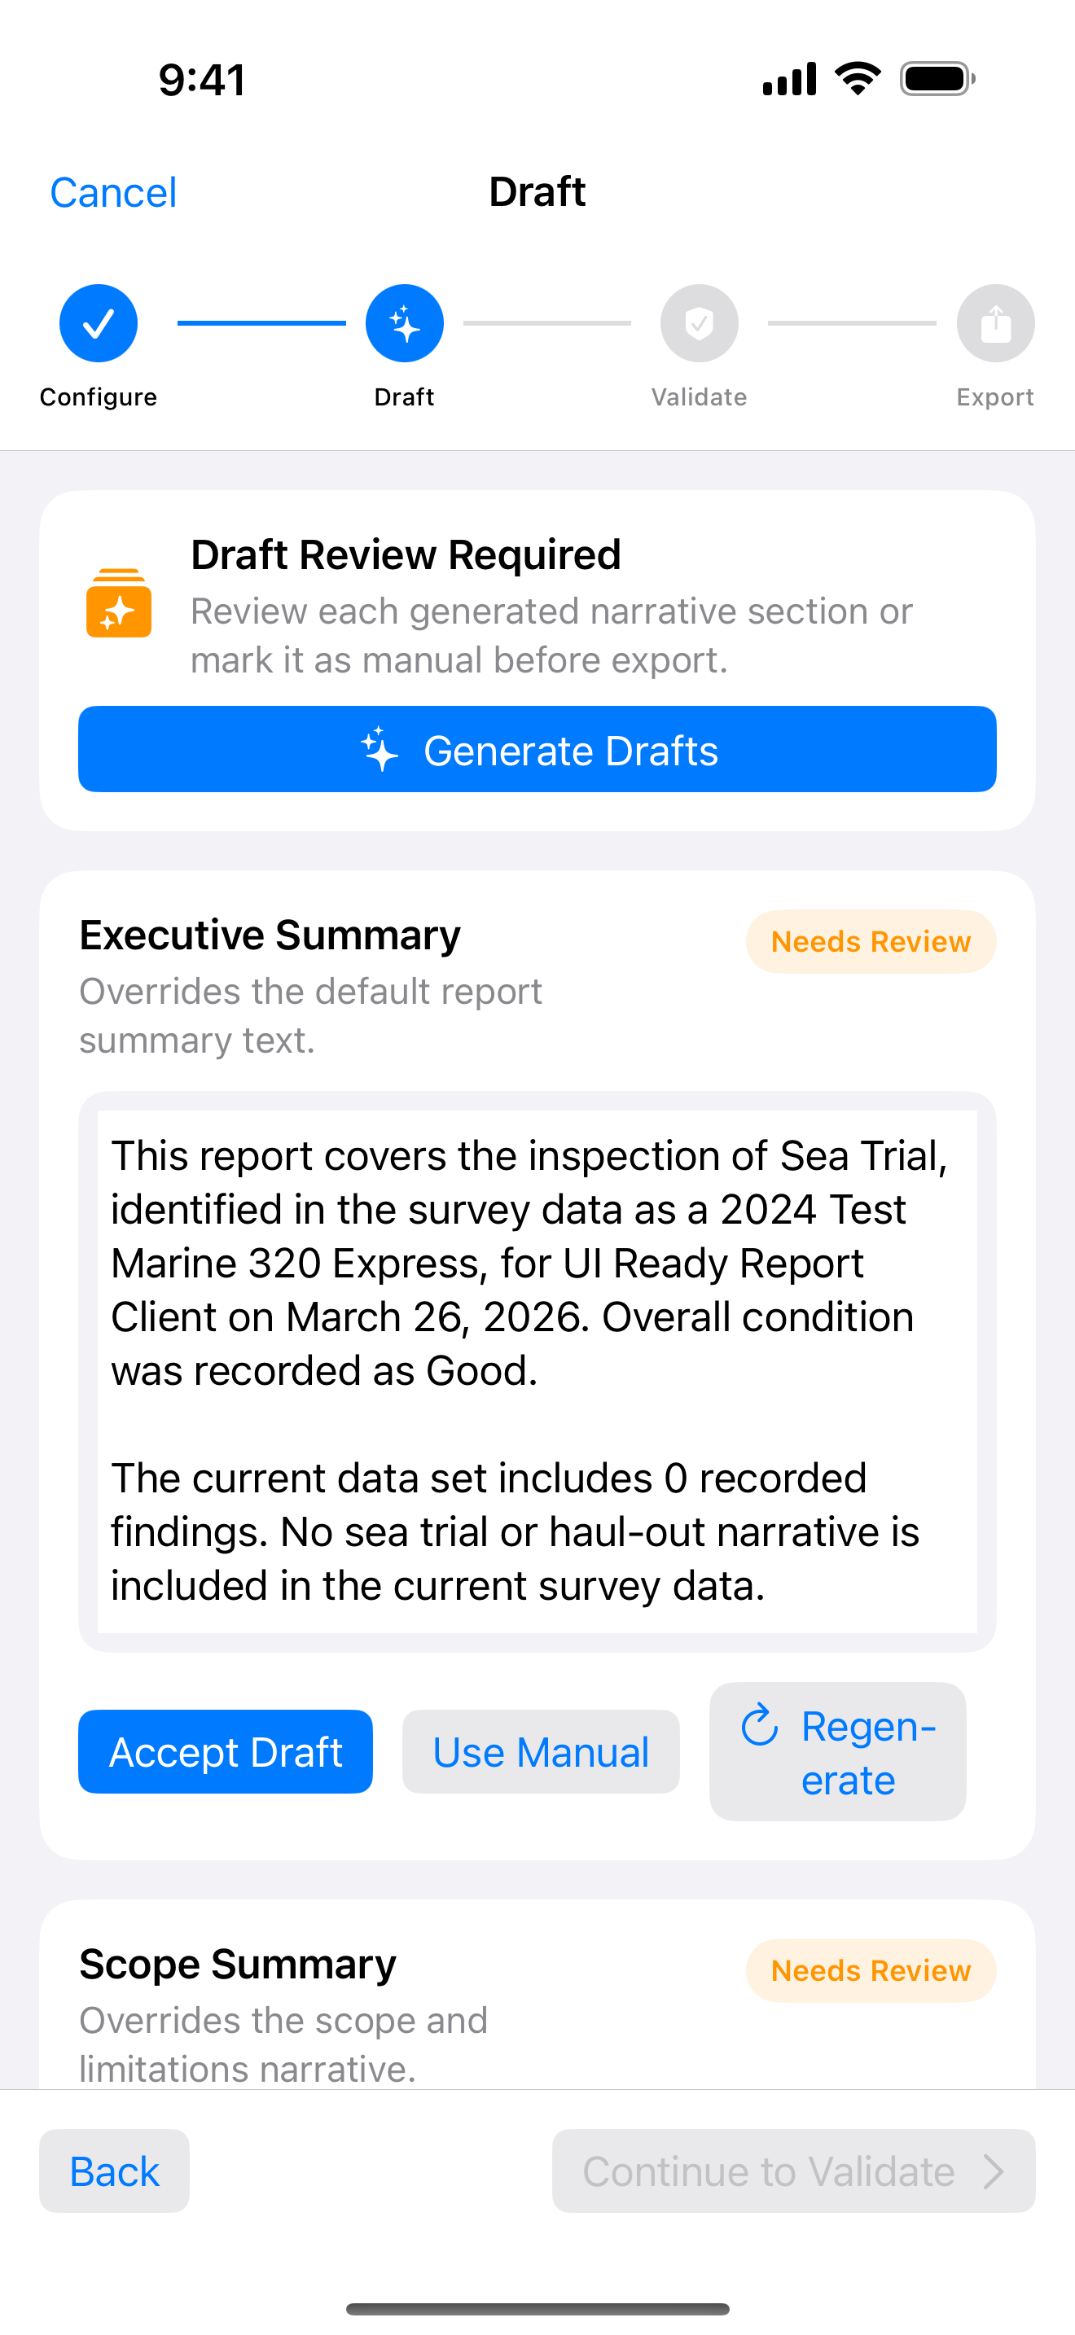
Task: Select the Export step label
Action: click(x=994, y=396)
